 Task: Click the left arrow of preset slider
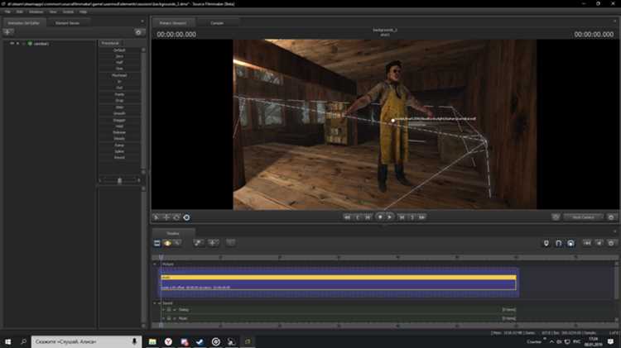[100, 180]
